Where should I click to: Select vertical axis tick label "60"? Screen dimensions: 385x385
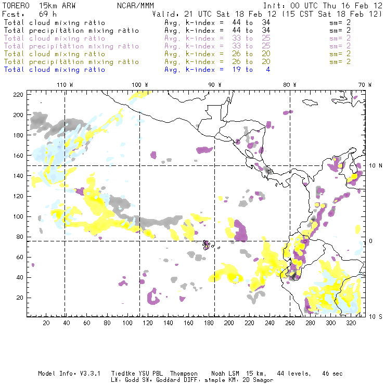(x=20, y=257)
